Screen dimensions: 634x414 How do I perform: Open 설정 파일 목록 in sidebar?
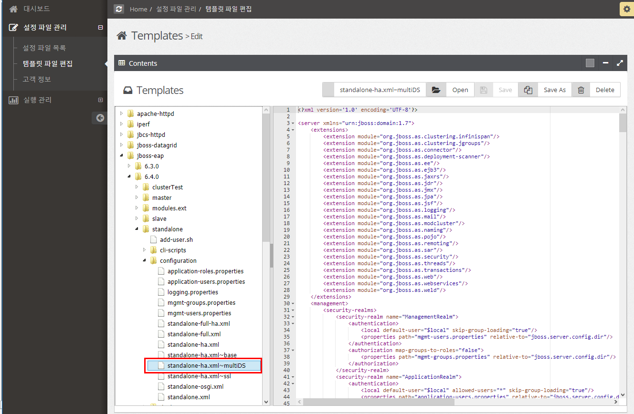(44, 48)
